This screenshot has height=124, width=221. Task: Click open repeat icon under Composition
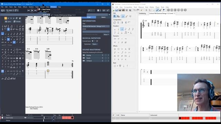coord(122,23)
